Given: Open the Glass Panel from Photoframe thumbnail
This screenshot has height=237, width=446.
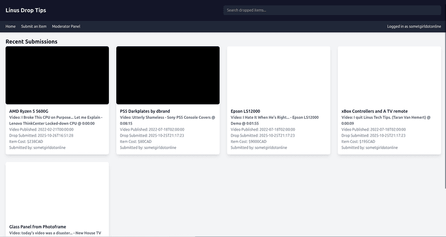Looking at the screenshot, I should coord(57,191).
